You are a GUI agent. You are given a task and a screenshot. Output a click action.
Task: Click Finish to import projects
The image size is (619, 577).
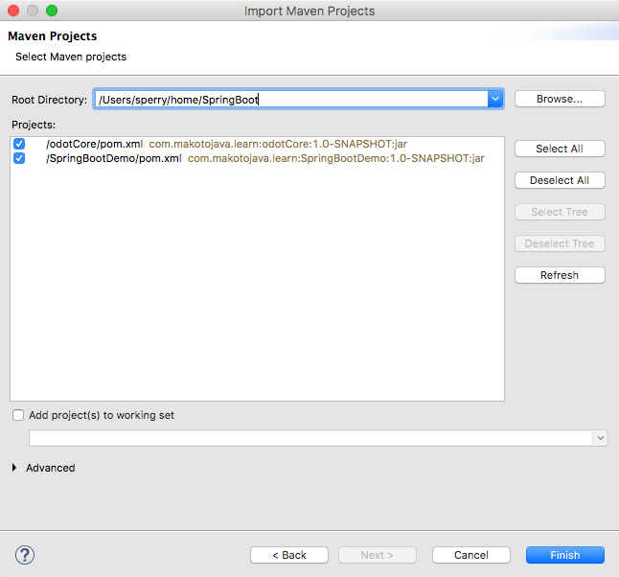(x=565, y=555)
